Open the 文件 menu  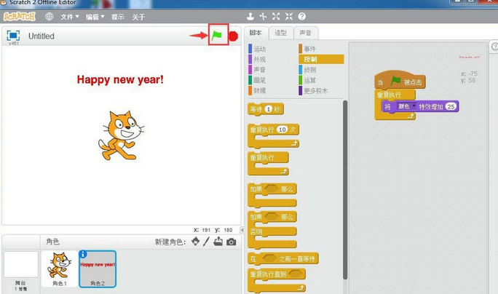[69, 17]
